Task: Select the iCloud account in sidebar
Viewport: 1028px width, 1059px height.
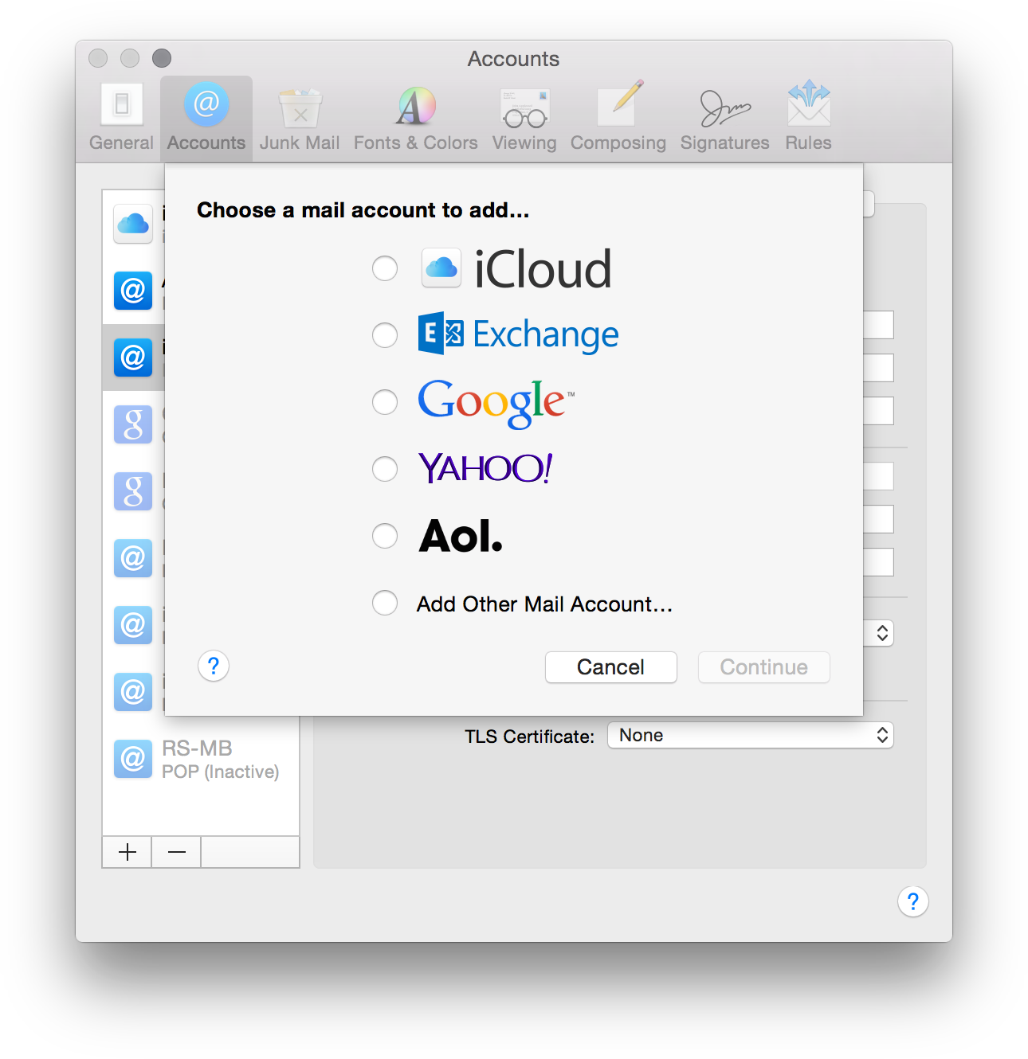Action: click(x=134, y=224)
